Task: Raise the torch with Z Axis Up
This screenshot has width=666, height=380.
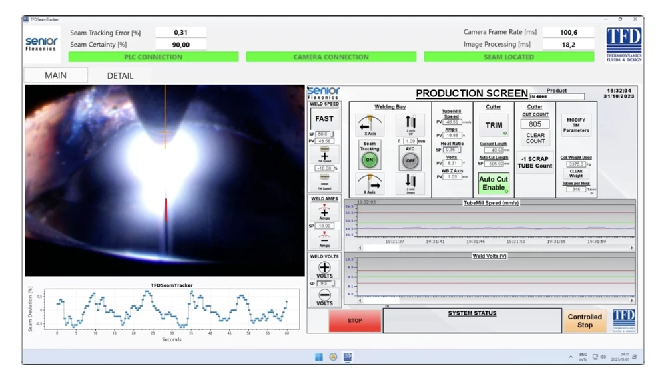Action: pyautogui.click(x=410, y=124)
